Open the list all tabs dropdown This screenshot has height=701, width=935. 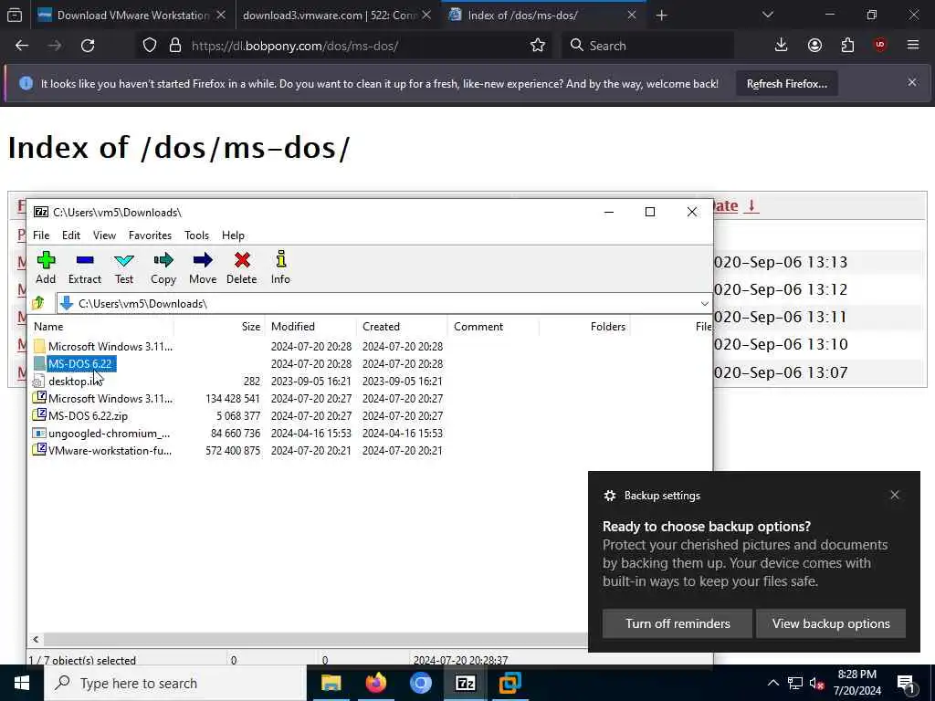point(767,15)
